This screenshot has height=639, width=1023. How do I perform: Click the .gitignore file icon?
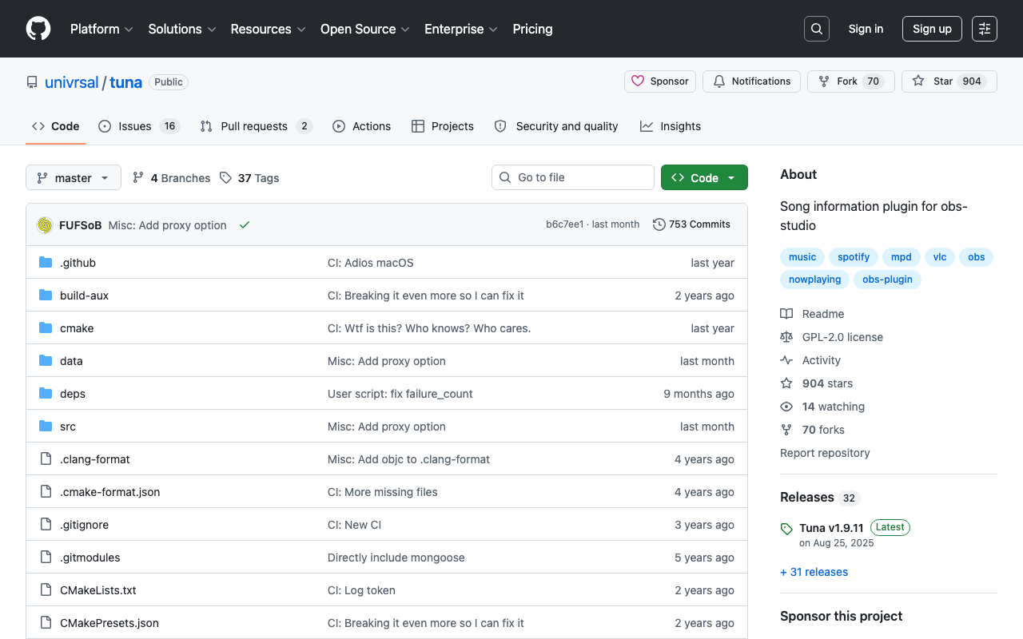(x=46, y=525)
